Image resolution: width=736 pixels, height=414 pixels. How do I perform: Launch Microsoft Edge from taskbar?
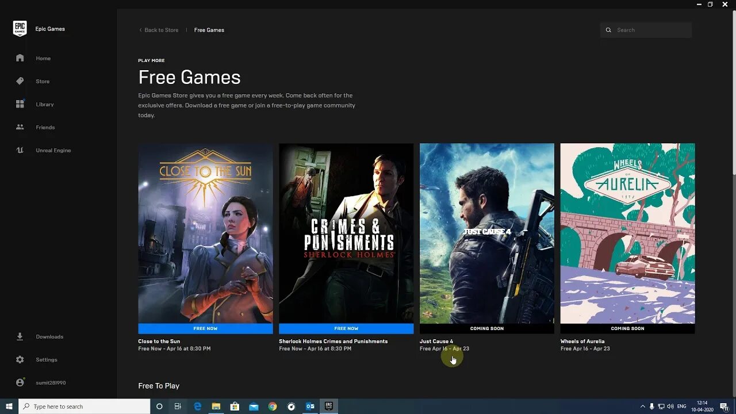197,407
